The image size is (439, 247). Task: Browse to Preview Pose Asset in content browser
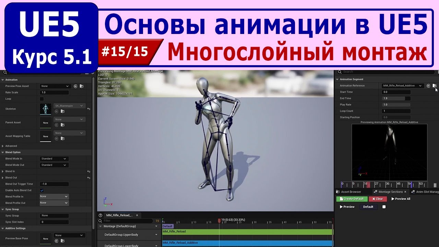click(x=82, y=86)
